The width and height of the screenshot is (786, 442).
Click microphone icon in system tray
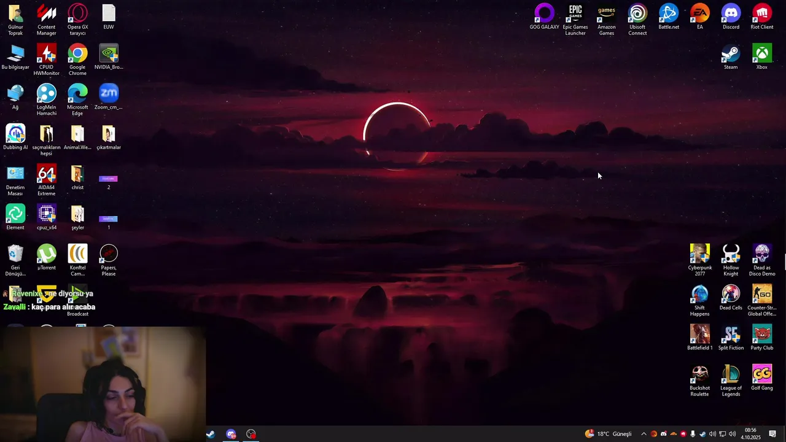pos(693,434)
